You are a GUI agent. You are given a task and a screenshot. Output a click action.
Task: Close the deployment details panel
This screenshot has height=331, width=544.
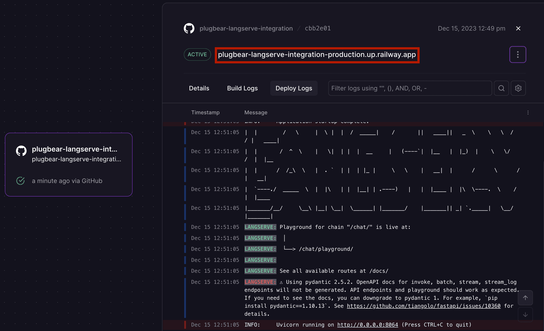[x=518, y=28]
